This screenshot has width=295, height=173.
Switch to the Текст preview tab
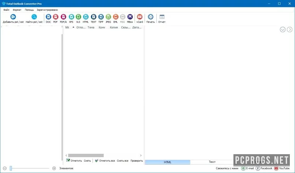coord(212,162)
